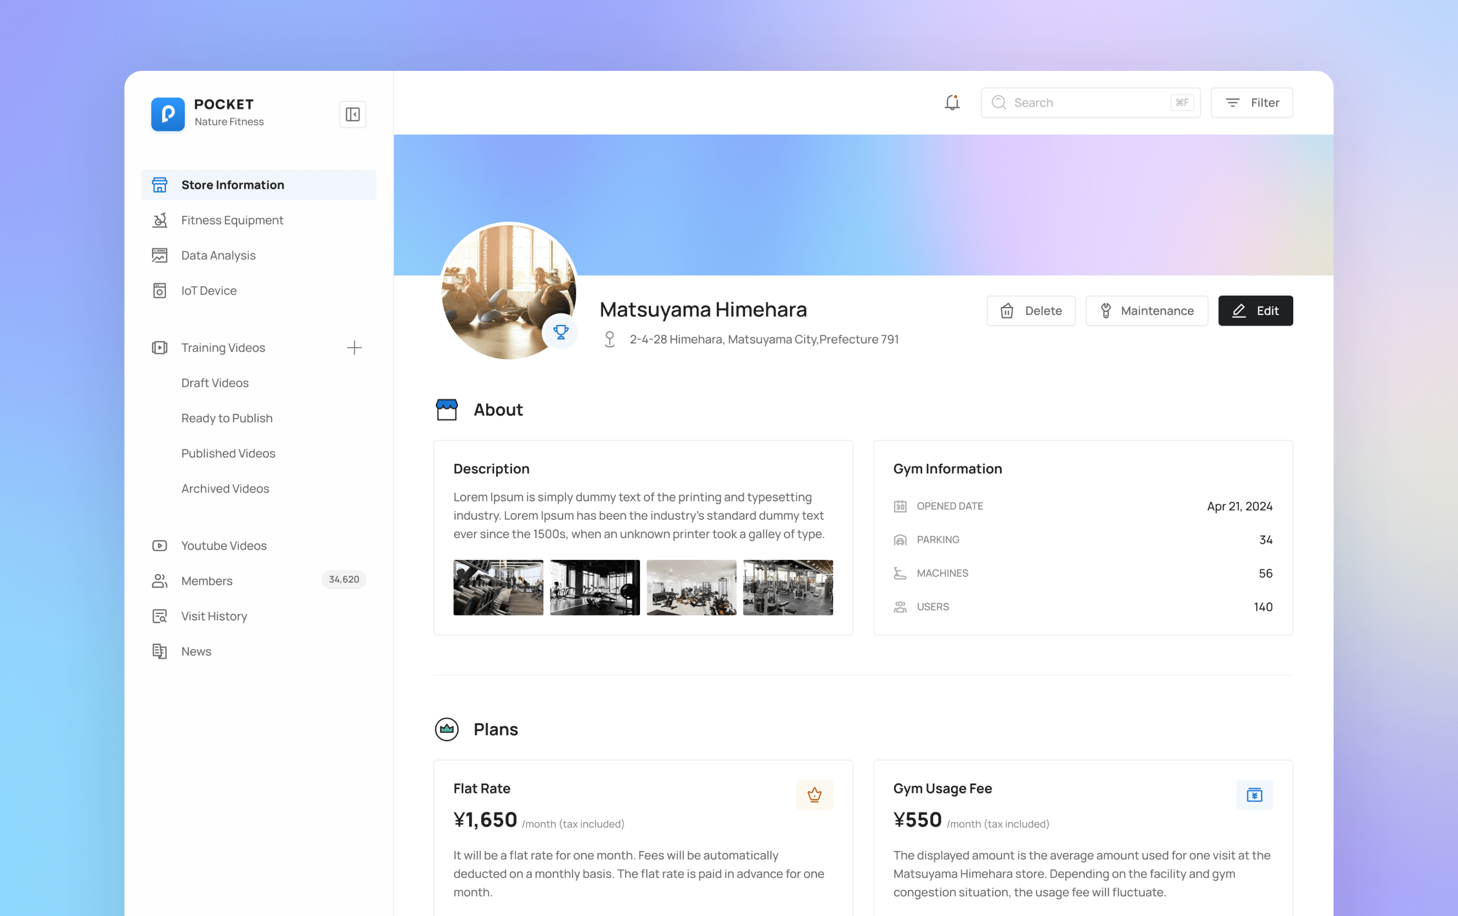Open notifications bell icon
Image resolution: width=1458 pixels, height=916 pixels.
click(952, 103)
